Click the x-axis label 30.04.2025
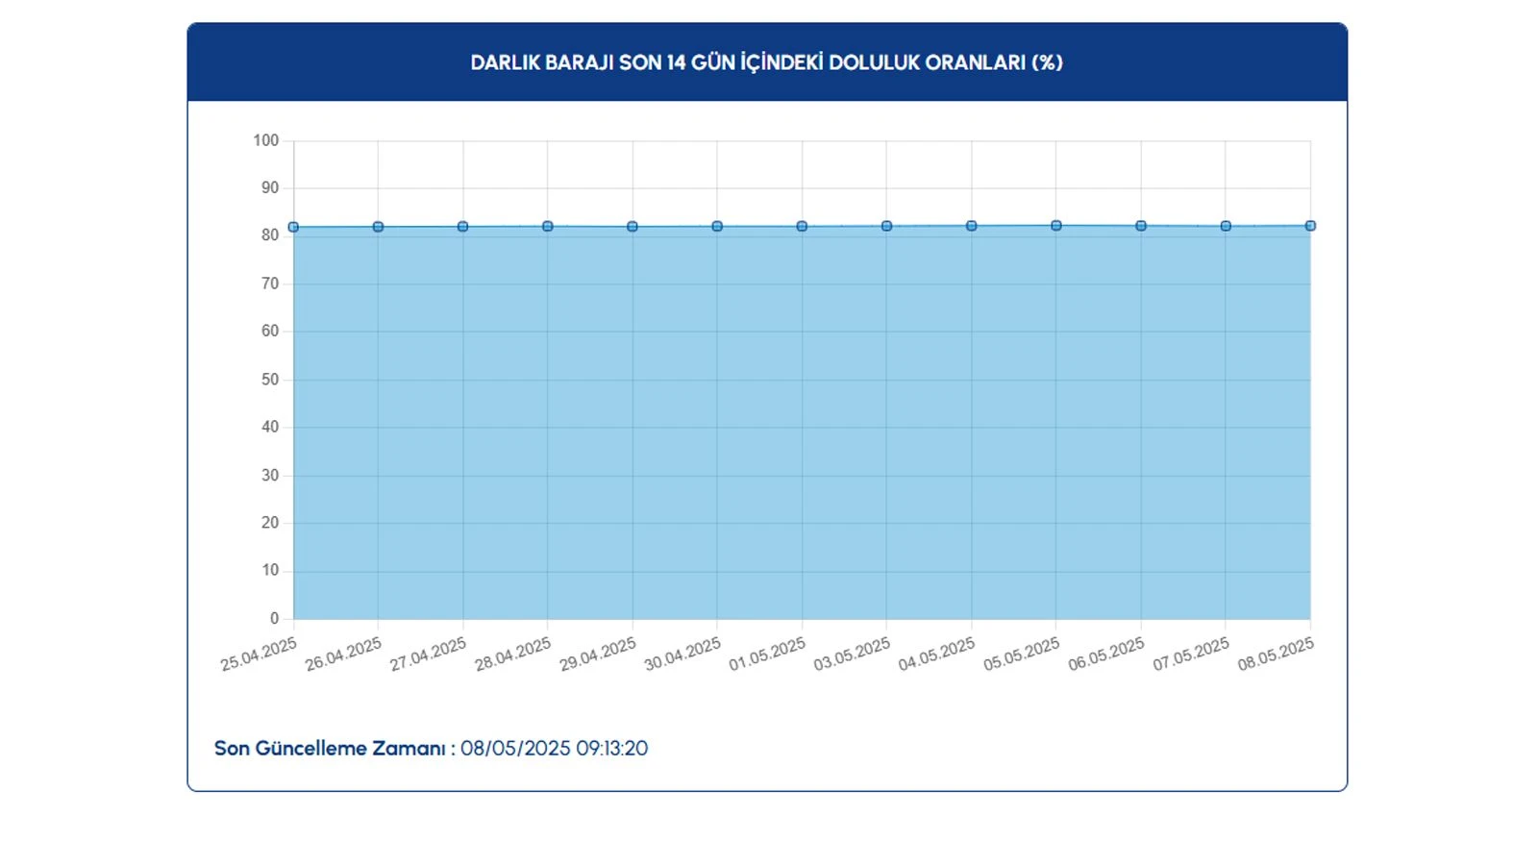Image resolution: width=1538 pixels, height=865 pixels. coord(682,655)
